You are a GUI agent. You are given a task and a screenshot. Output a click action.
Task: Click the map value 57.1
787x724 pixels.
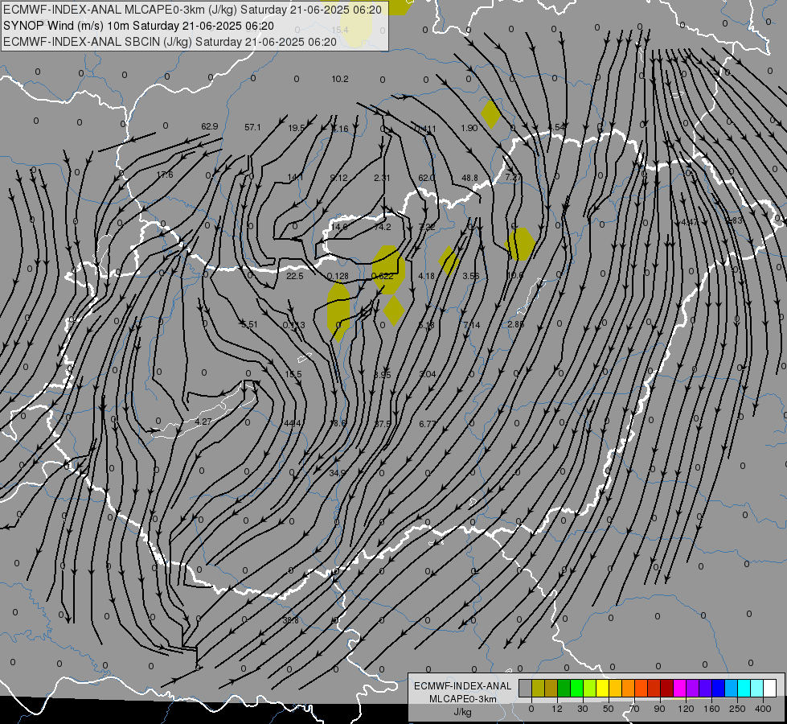pos(252,128)
